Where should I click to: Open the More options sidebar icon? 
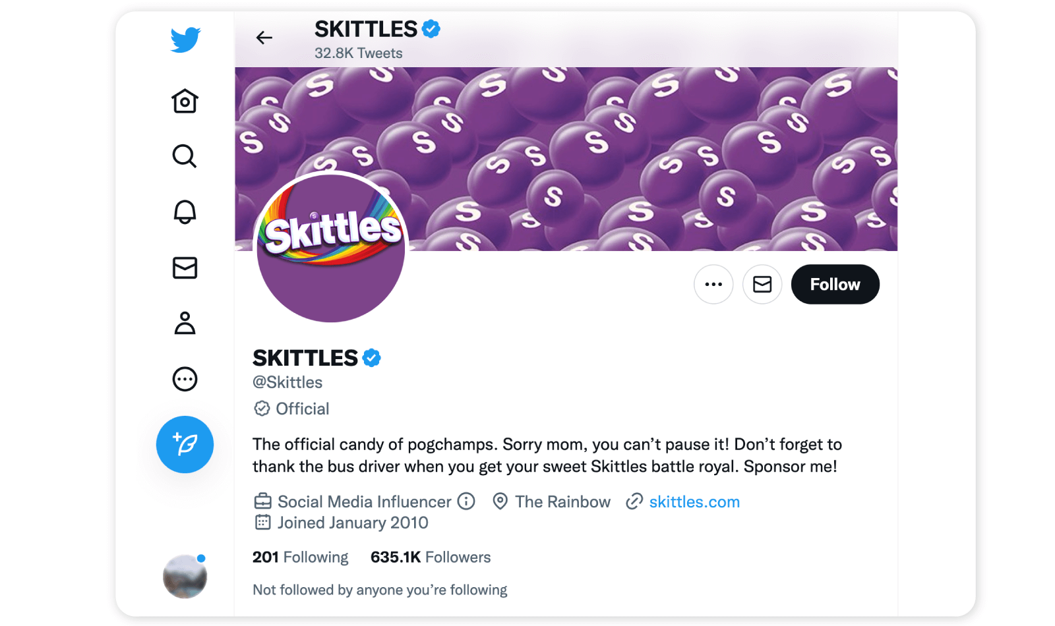pos(185,379)
